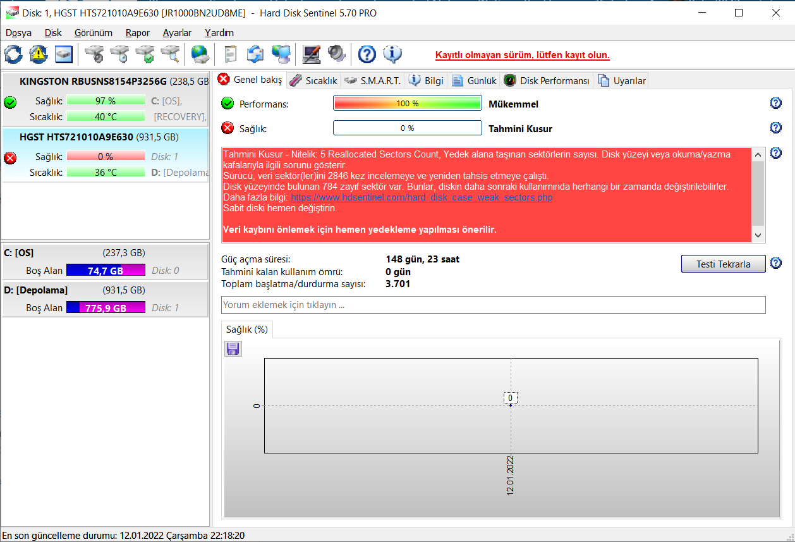Image resolution: width=795 pixels, height=542 pixels.
Task: Click the 148 gün, 23 saat power-on value
Action: [423, 259]
